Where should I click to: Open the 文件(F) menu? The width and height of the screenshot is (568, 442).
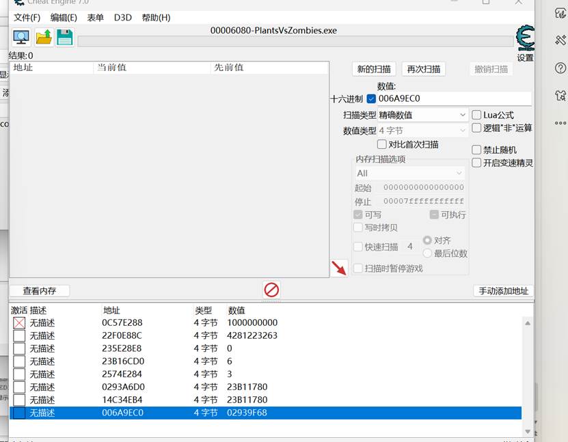coord(27,17)
